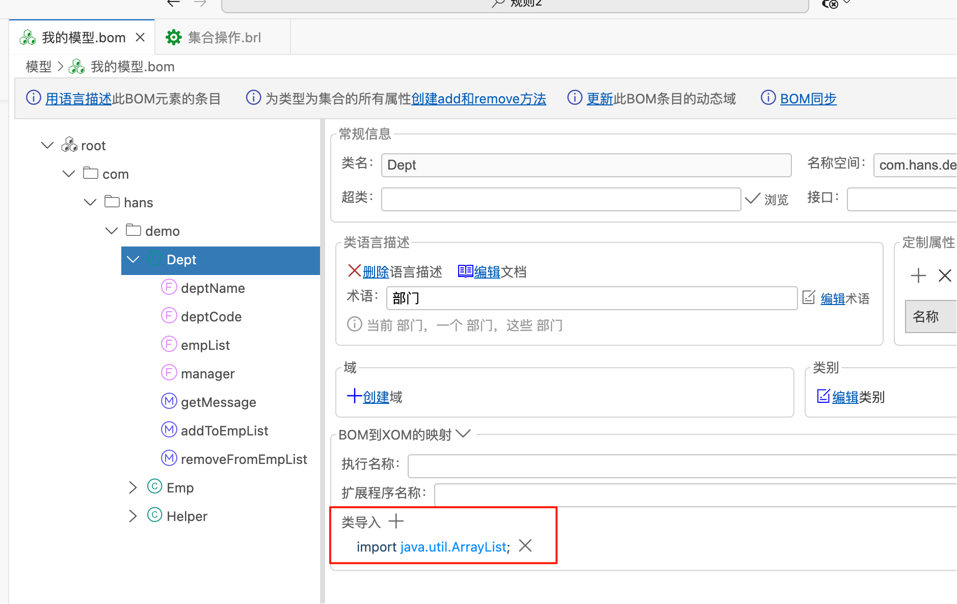This screenshot has height=604, width=957.
Task: Switch to the 集合操作.brl tab
Action: point(223,38)
